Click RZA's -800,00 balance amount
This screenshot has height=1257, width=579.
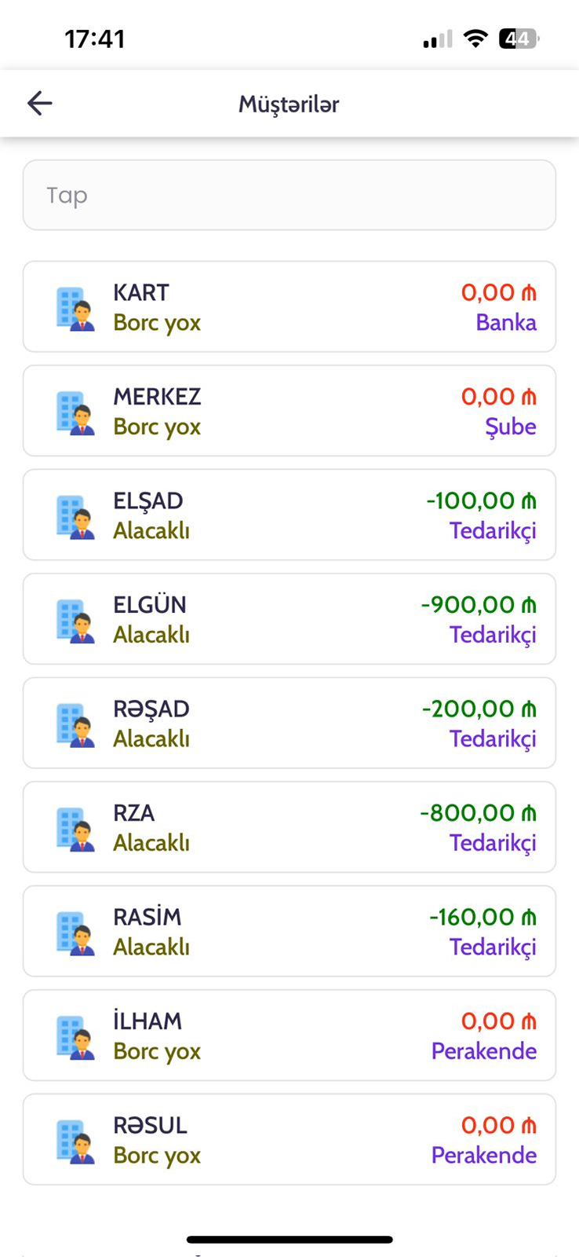478,813
